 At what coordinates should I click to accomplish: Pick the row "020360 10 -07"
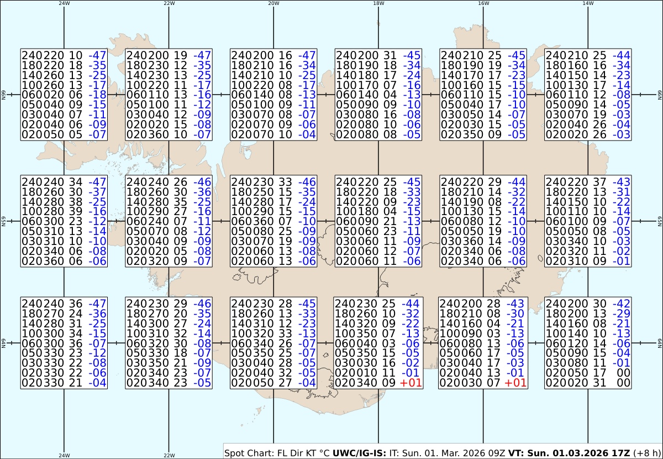(x=169, y=135)
